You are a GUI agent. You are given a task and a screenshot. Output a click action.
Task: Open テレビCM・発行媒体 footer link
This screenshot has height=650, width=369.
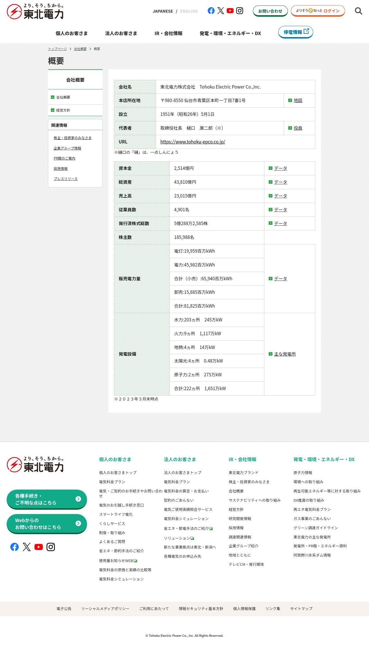tap(246, 564)
